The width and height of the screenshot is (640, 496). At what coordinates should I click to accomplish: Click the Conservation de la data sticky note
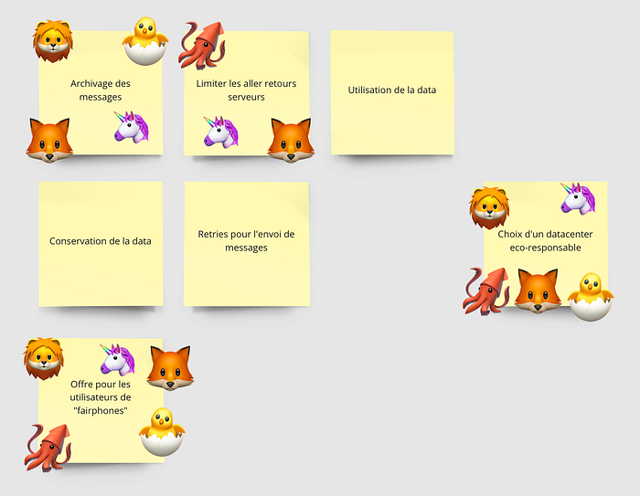(101, 244)
